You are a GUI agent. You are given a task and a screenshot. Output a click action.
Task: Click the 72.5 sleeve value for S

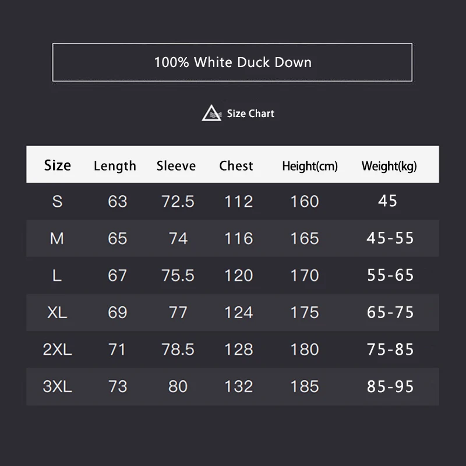point(178,202)
